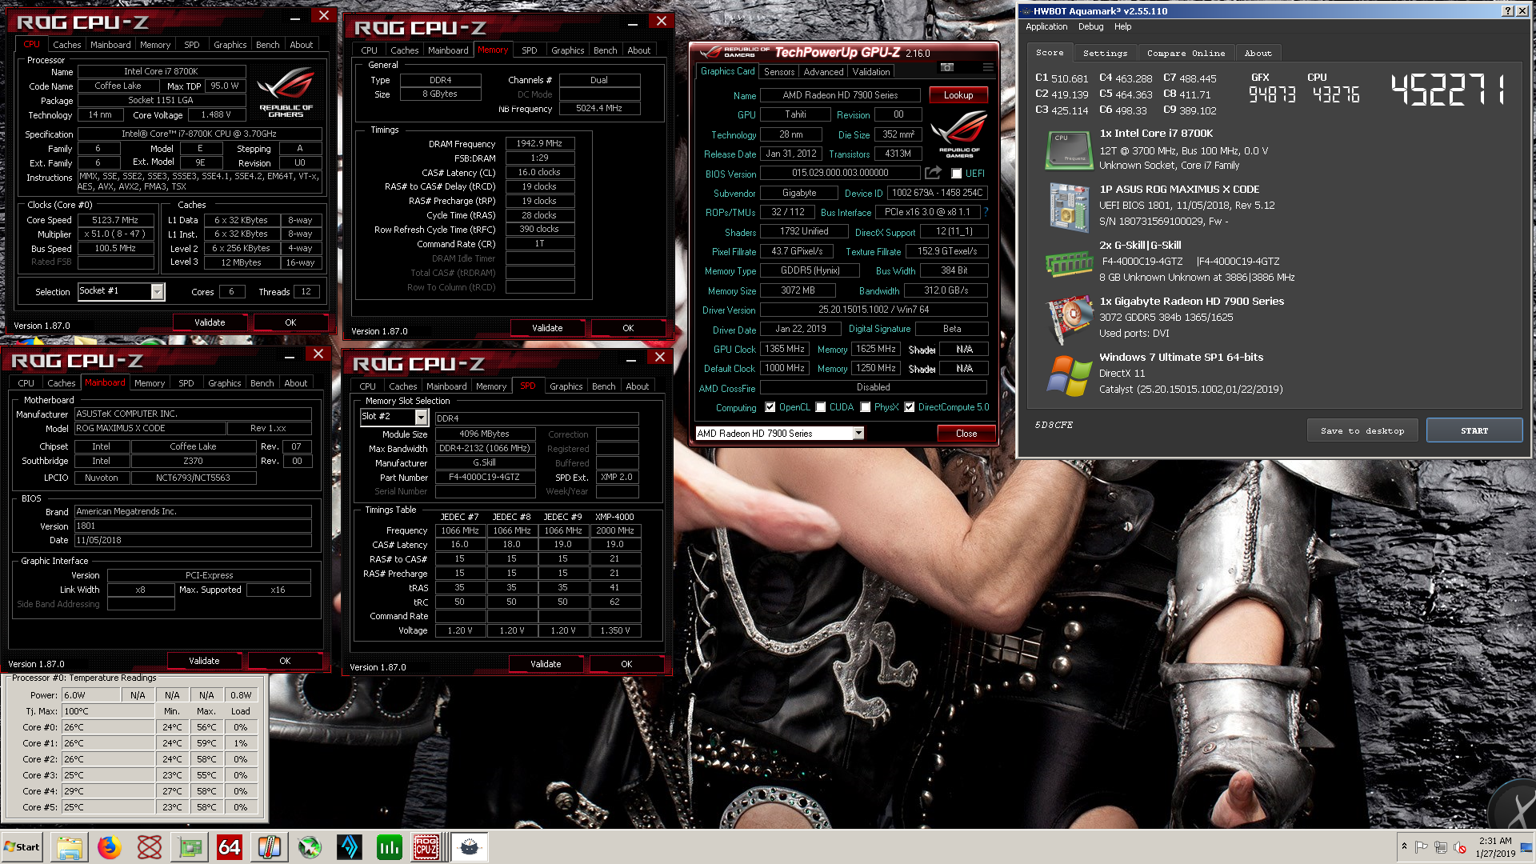Open the Application menu in Aquamark
The height and width of the screenshot is (864, 1536).
coord(1046,26)
